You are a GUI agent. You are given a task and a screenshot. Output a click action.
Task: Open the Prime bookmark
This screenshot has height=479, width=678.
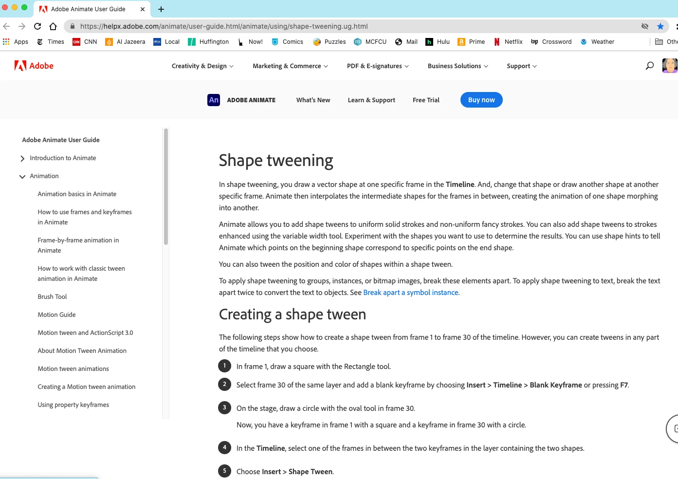point(471,42)
